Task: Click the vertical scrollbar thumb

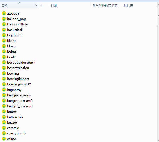Action: pyautogui.click(x=158, y=16)
